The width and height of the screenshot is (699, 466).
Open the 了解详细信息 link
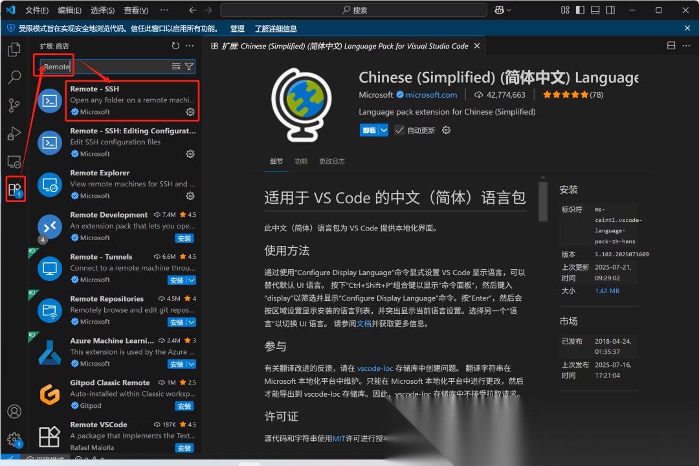[276, 28]
